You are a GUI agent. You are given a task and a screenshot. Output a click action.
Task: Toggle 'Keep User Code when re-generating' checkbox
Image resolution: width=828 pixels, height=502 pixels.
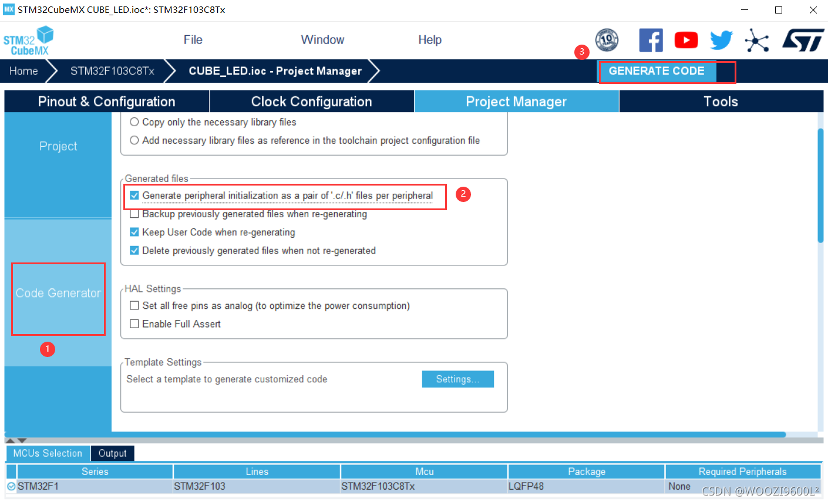pos(134,232)
